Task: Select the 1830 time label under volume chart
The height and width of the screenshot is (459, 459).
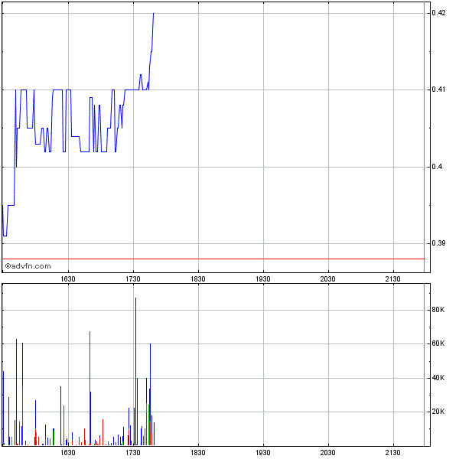Action: 198,452
